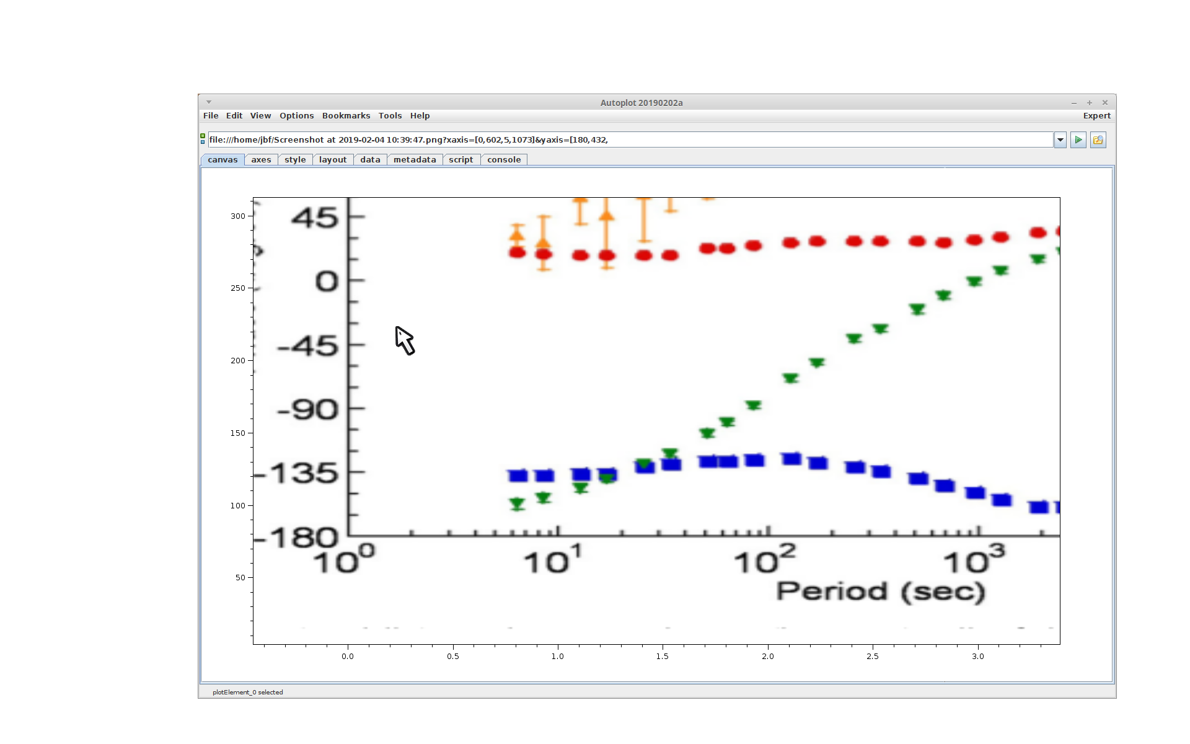Switch to the axes tab
Screen dimensions: 1190x744
click(x=261, y=160)
